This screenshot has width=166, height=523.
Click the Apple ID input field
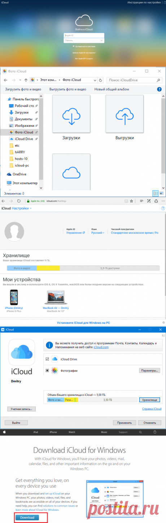click(x=84, y=35)
